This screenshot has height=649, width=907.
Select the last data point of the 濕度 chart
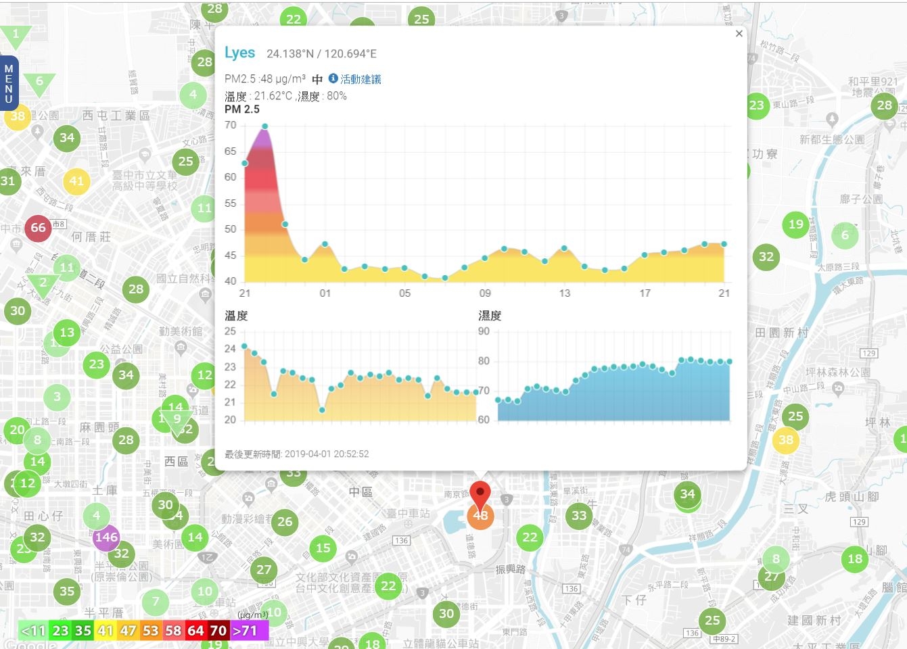point(730,362)
